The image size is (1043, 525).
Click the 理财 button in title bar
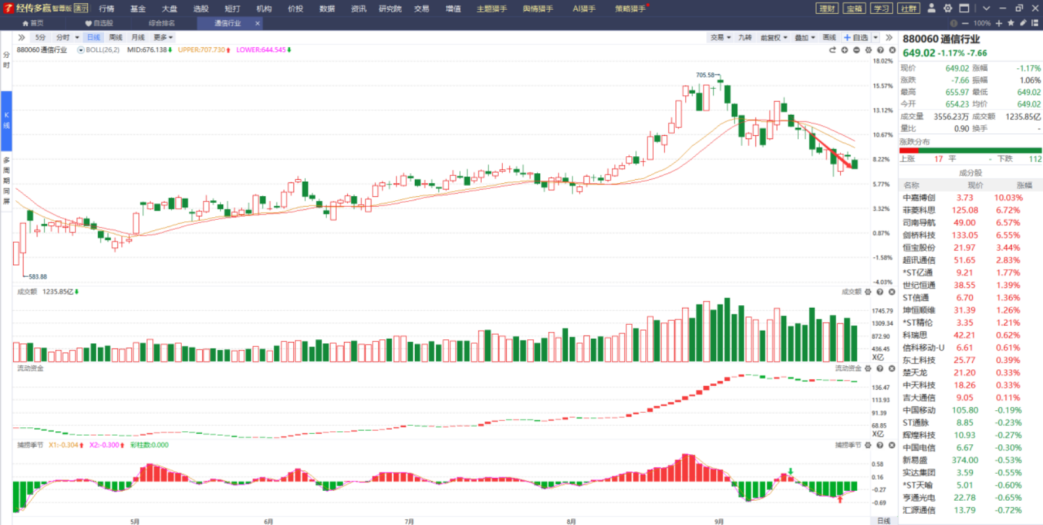click(x=827, y=9)
